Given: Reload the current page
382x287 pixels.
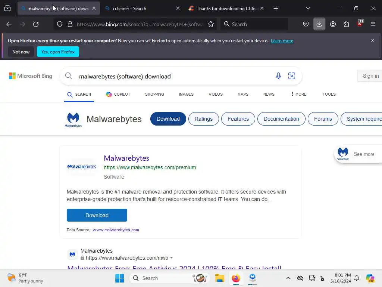Looking at the screenshot, I should (x=36, y=24).
